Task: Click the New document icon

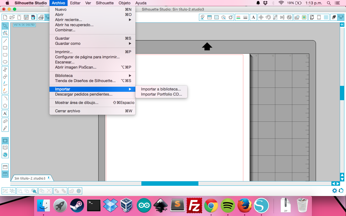Action: 5,17
